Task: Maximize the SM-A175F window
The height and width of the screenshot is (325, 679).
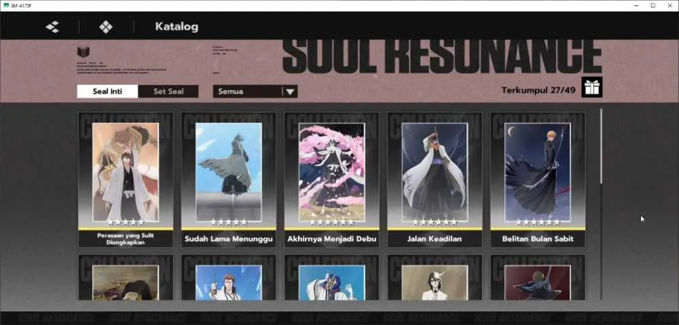Action: [x=653, y=5]
